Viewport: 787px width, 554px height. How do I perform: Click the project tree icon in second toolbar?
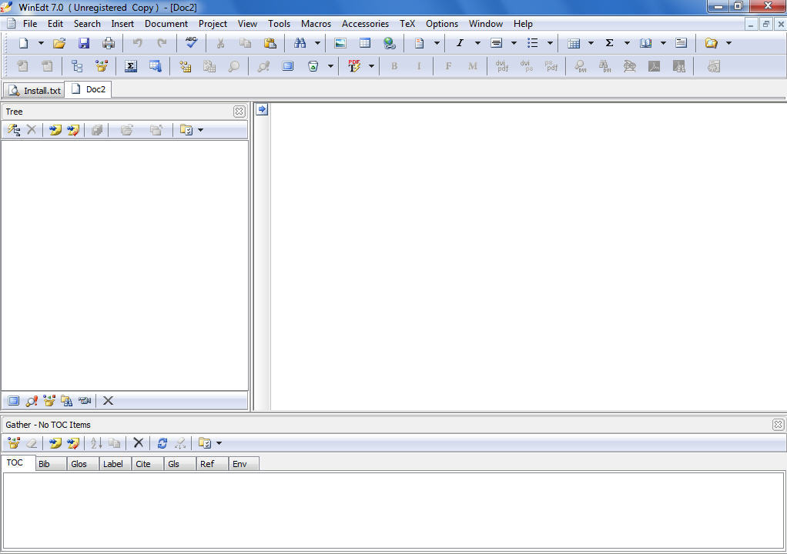(77, 66)
